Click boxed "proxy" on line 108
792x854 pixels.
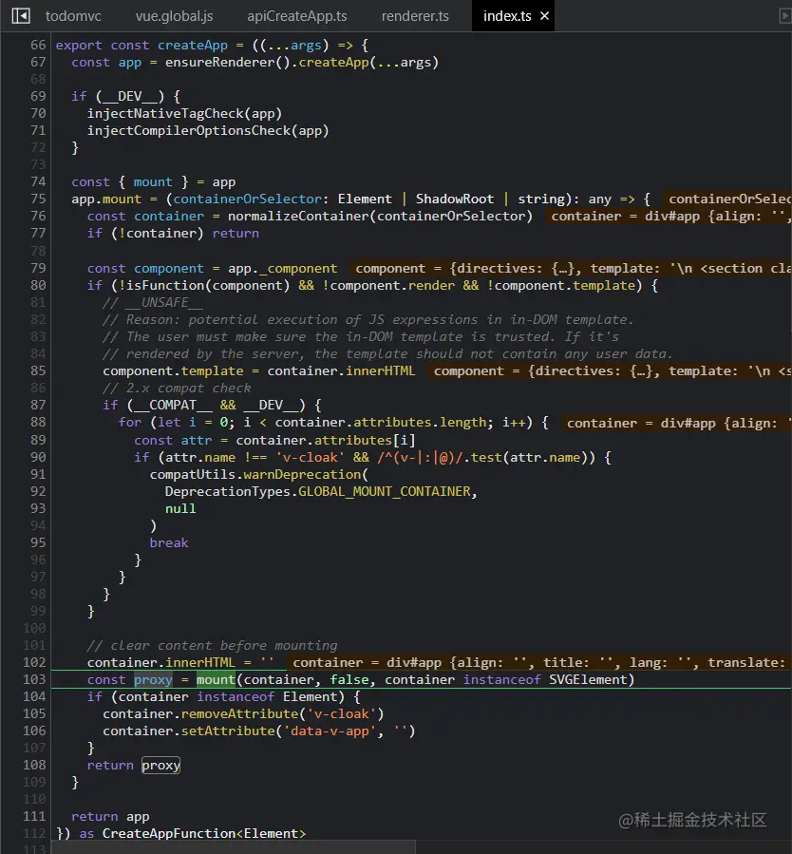tap(160, 765)
